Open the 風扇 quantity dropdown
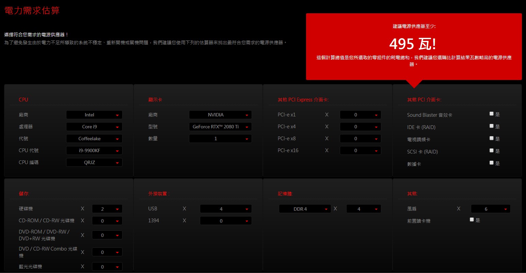Screen dimensions: 526x273 [x=490, y=209]
